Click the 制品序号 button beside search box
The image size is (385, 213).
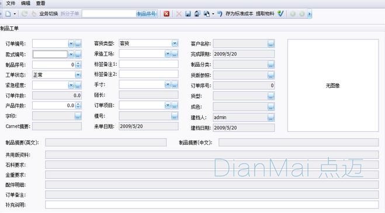pyautogui.click(x=147, y=14)
